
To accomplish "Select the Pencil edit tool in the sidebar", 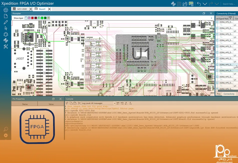I will point(6,22).
